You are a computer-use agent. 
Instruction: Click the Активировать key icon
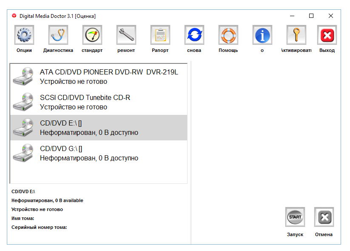coord(296,35)
